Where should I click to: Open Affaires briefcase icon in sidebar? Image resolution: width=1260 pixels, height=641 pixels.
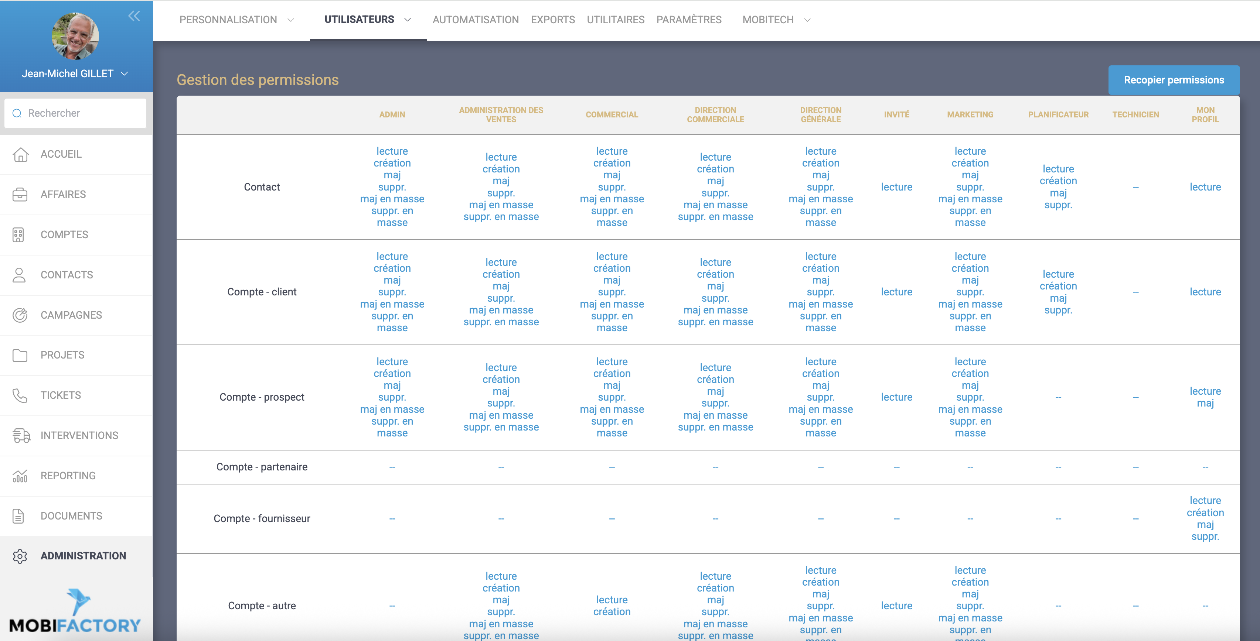20,195
